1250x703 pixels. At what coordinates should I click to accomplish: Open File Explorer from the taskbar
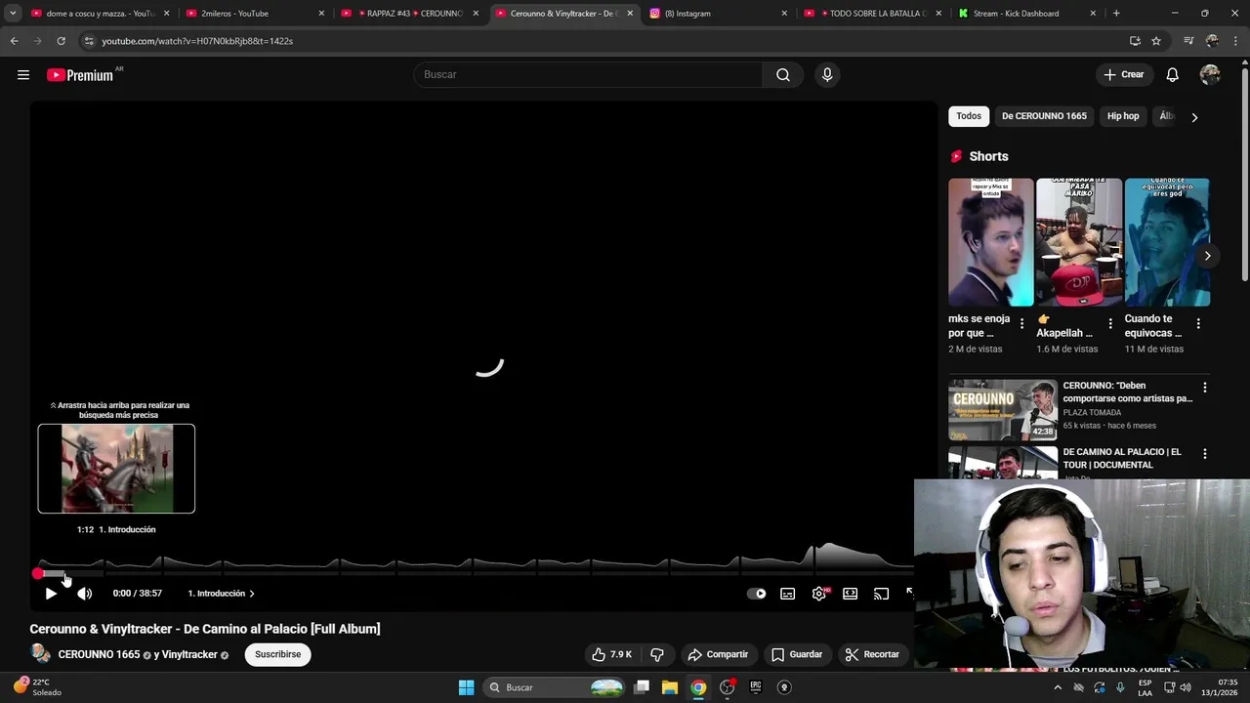[x=670, y=687]
